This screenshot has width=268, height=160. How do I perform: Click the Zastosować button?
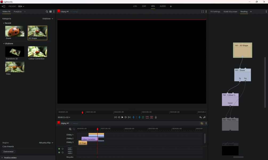coord(9,151)
